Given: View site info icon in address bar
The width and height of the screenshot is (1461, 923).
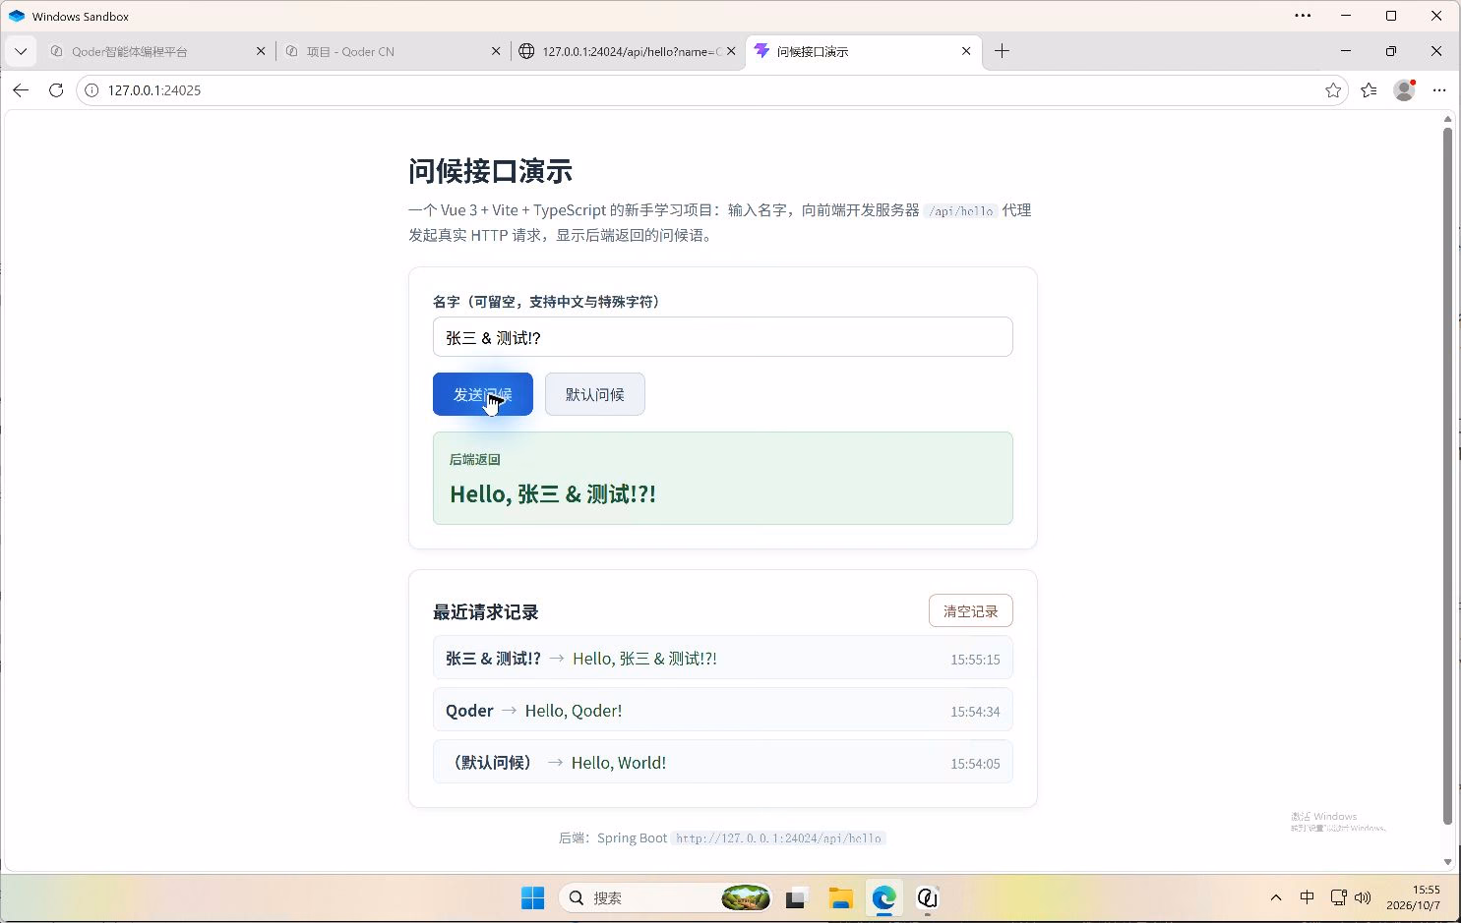Looking at the screenshot, I should (x=92, y=90).
